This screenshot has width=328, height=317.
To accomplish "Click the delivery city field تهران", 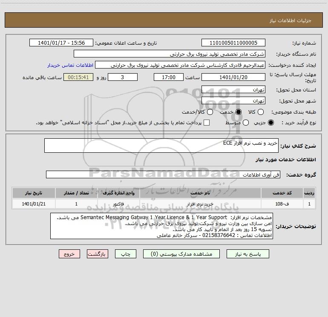I will point(233,100).
